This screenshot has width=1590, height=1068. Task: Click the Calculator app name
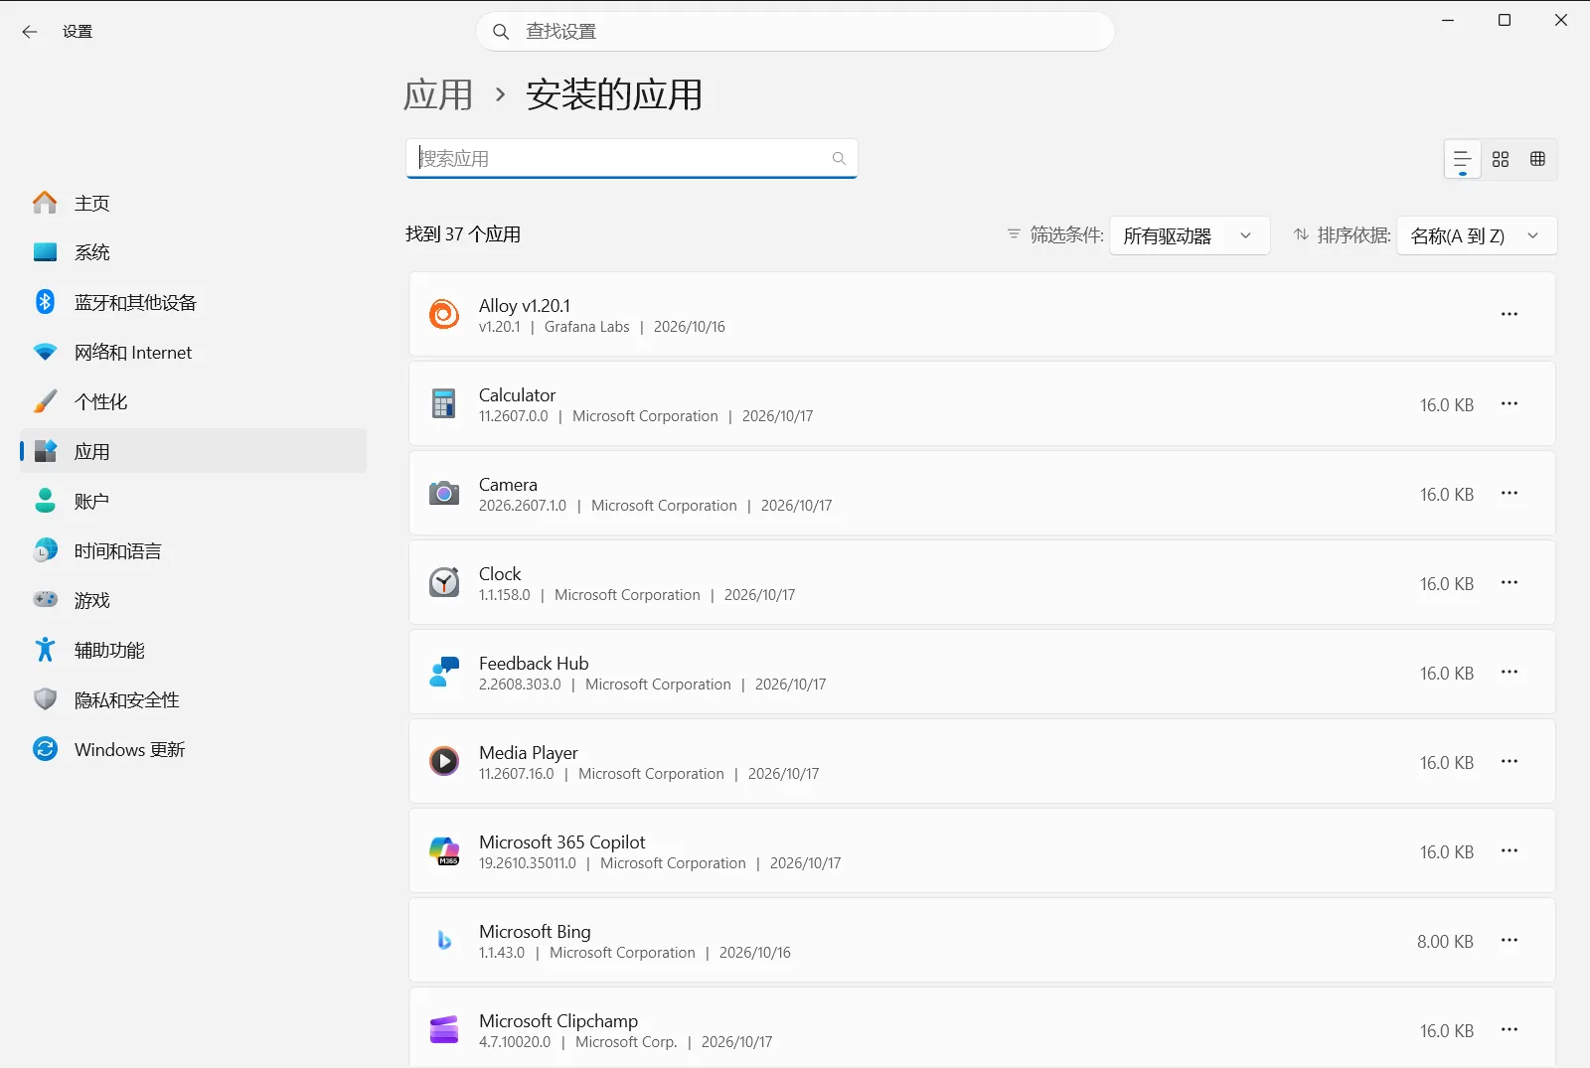517,395
